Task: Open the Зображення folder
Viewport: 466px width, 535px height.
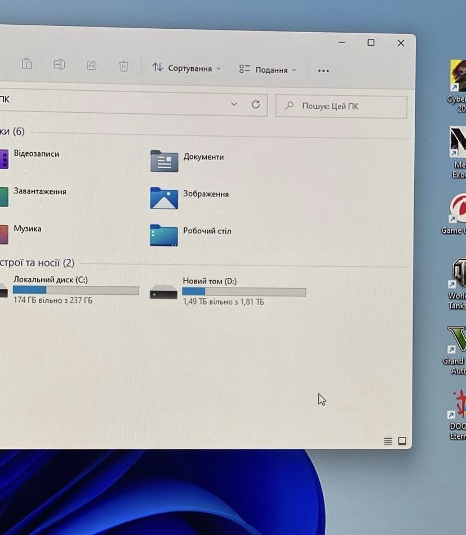Action: coord(190,197)
